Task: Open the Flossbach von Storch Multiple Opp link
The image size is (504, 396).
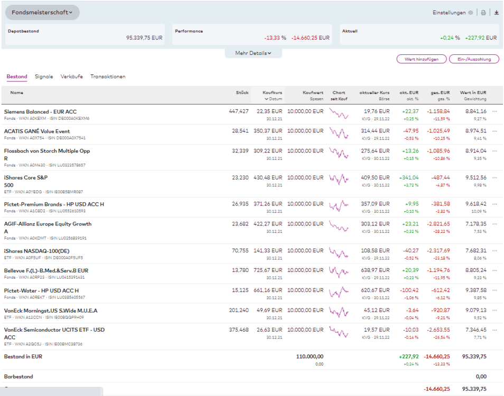Action: pyautogui.click(x=47, y=151)
